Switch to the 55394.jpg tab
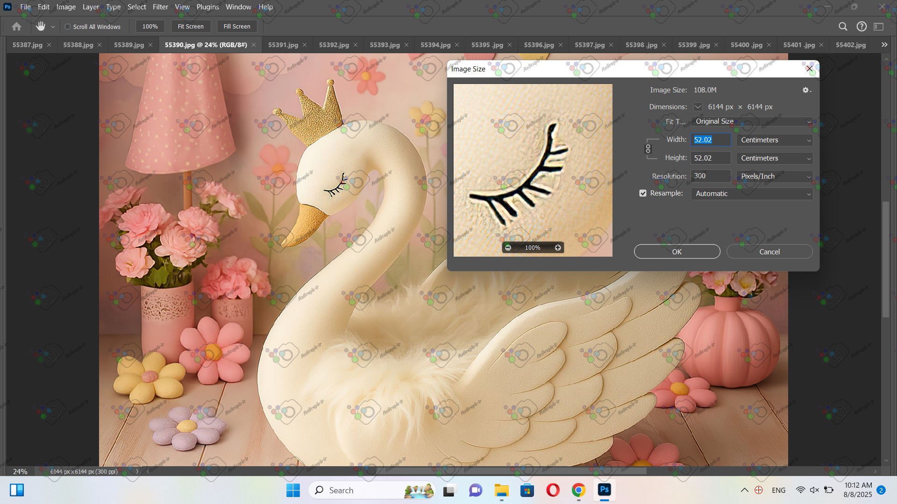897x504 pixels. click(435, 45)
